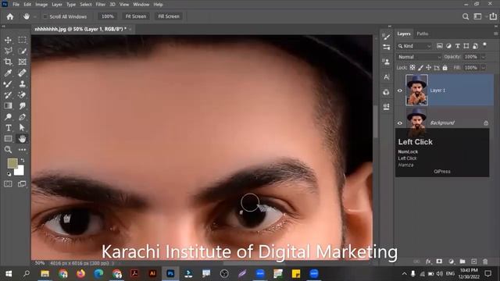Viewport: 500px width, 281px height.
Task: Delete layer with trash icon
Action: coord(485,261)
